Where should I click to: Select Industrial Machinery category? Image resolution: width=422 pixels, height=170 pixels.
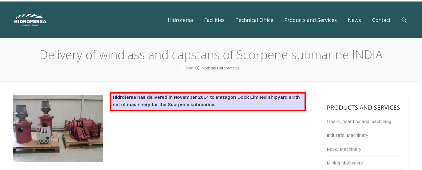[x=347, y=135]
